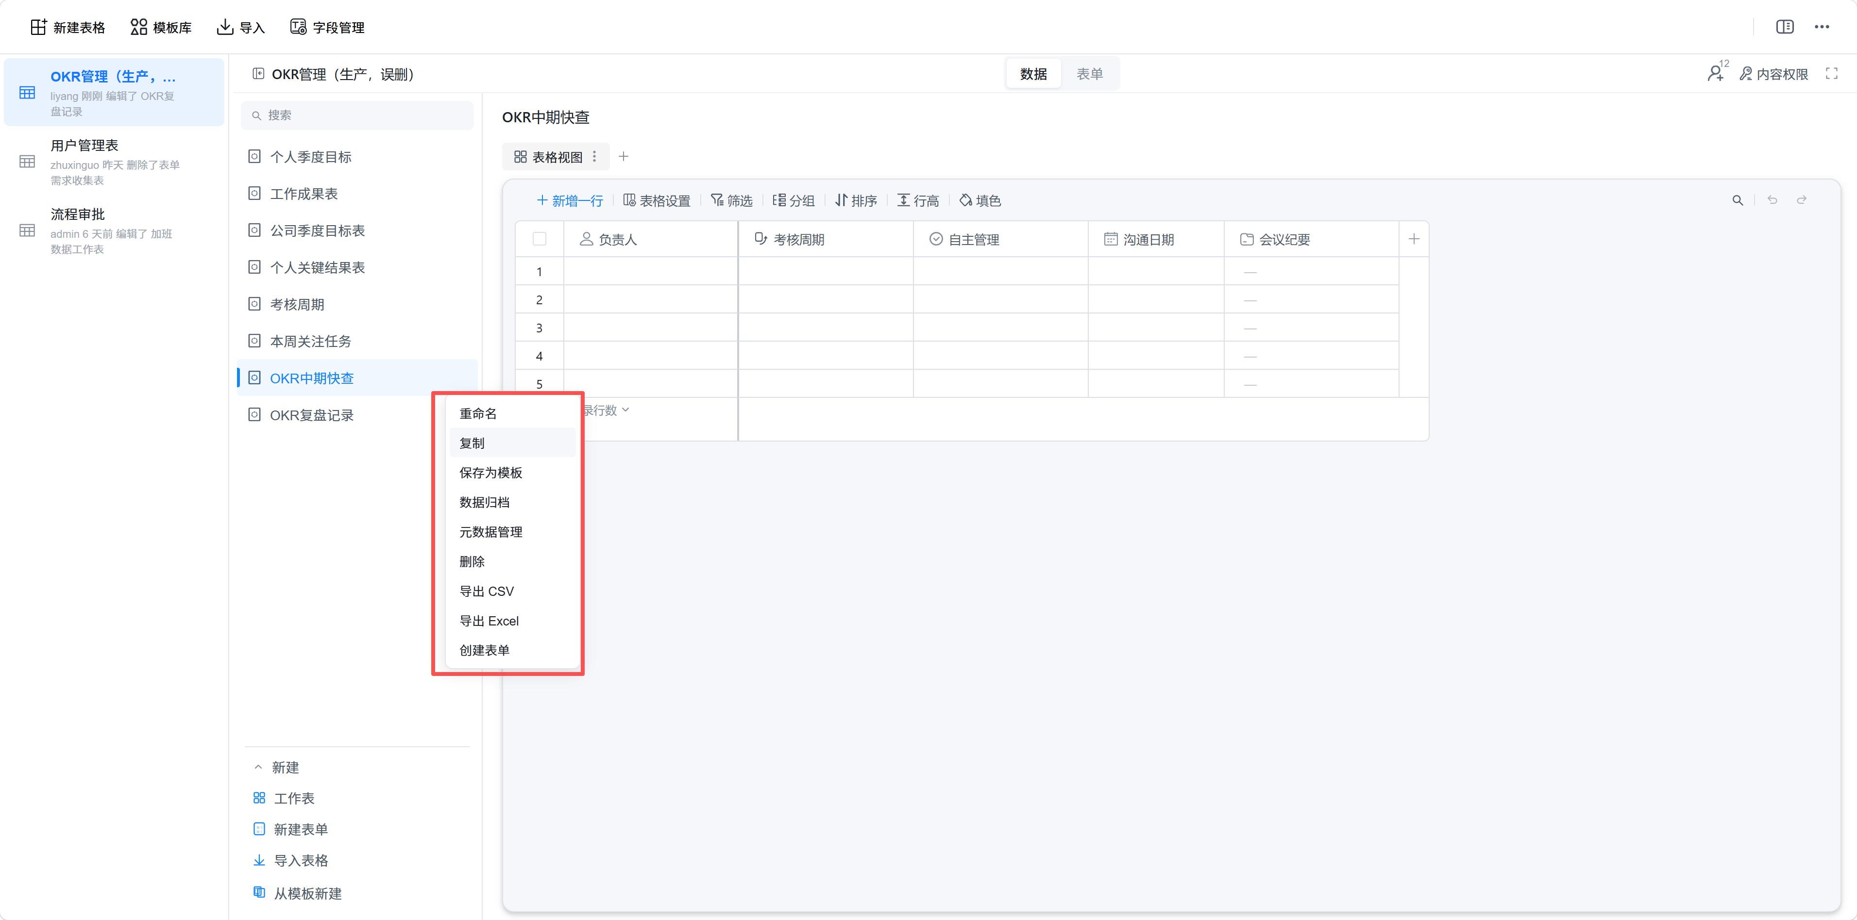Open the 排序 sort tool
The width and height of the screenshot is (1857, 920).
856,200
